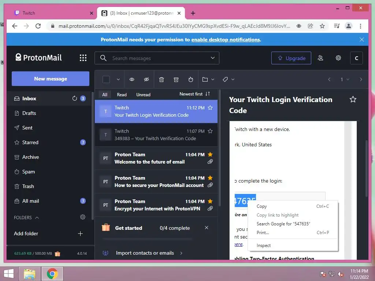Unstar the Welcome to the future email

[x=210, y=154]
